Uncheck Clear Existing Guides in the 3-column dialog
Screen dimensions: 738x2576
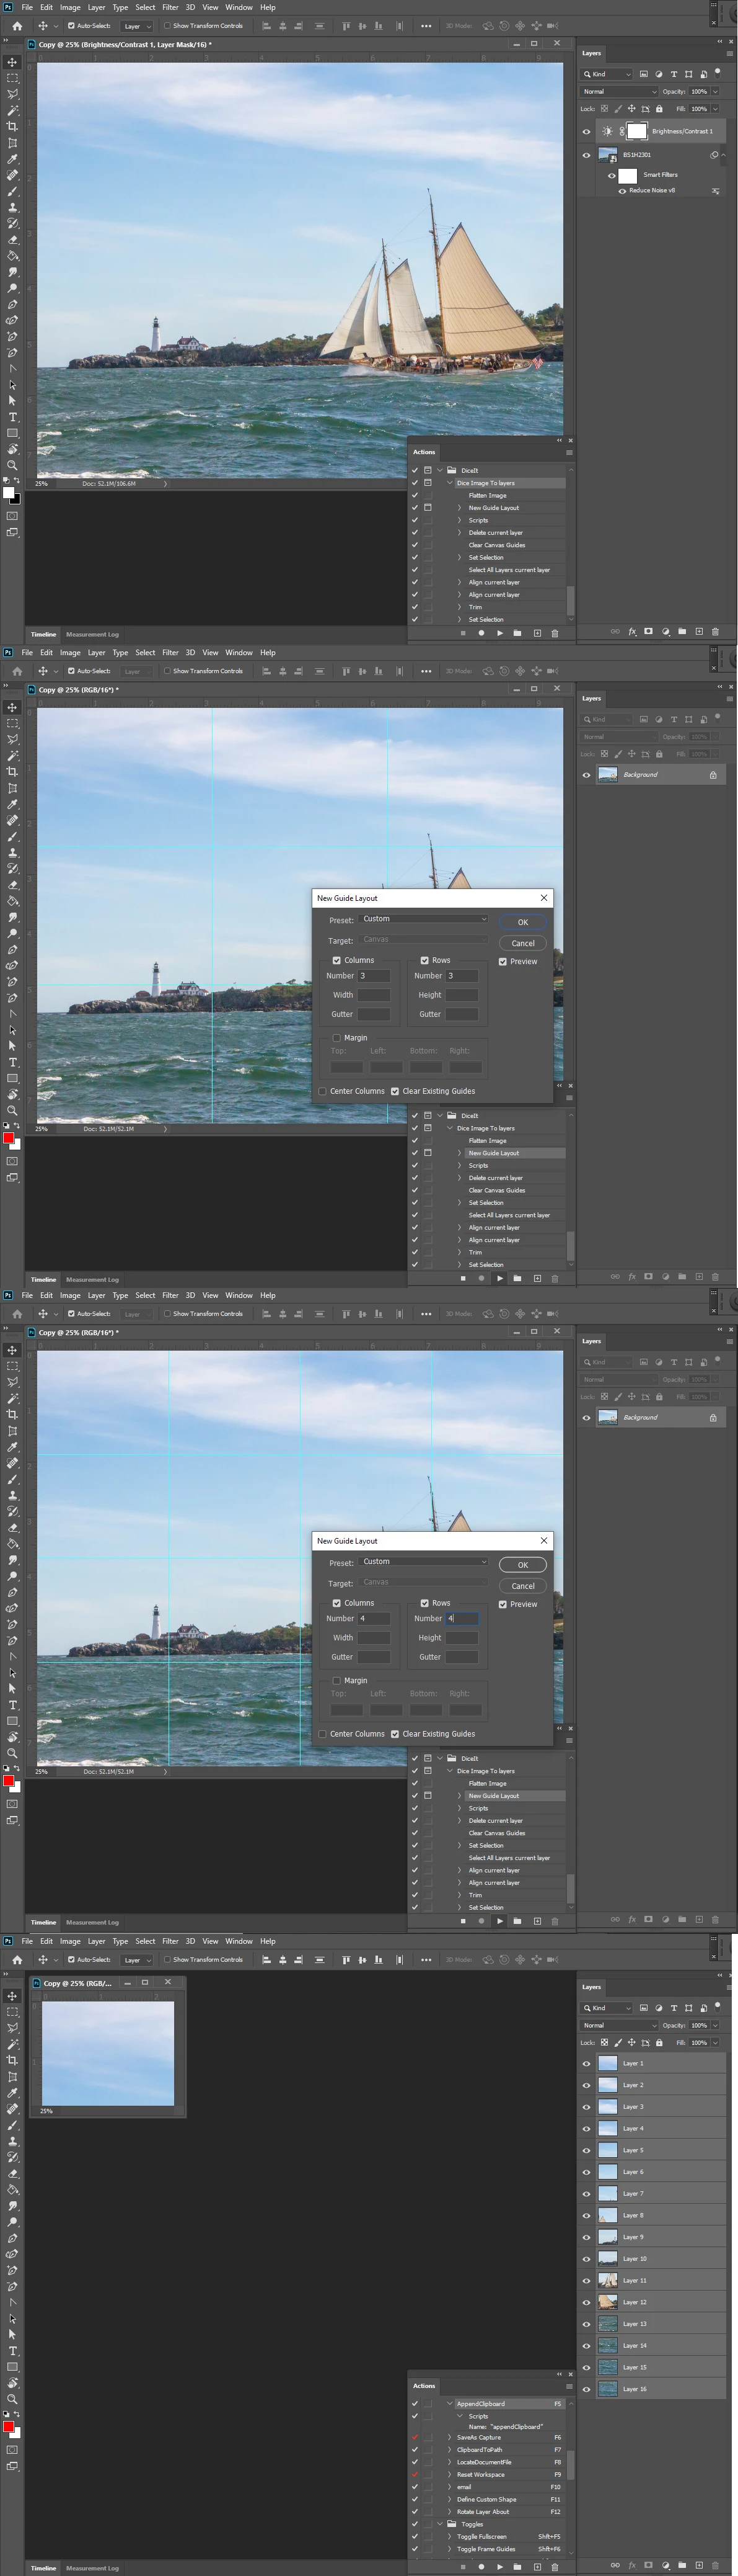click(395, 1091)
